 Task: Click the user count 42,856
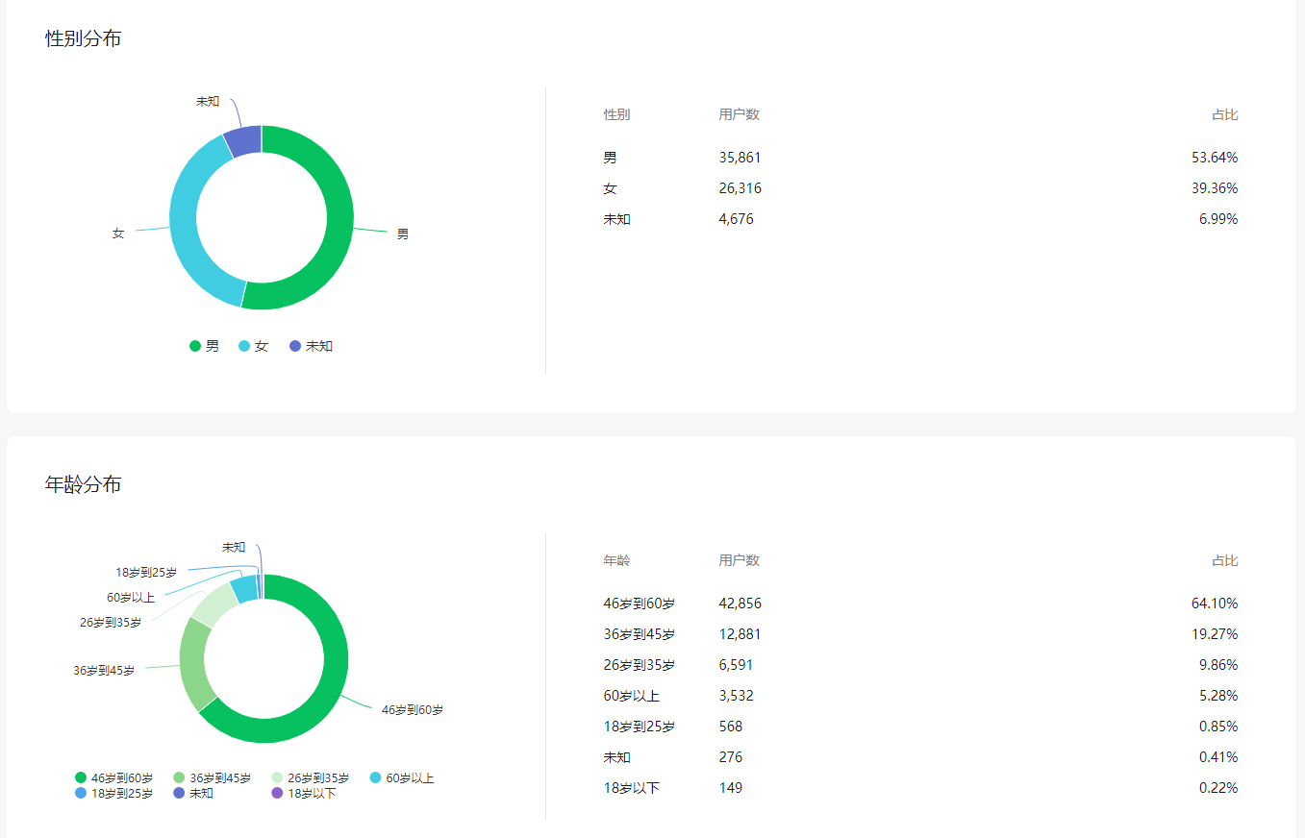point(740,604)
